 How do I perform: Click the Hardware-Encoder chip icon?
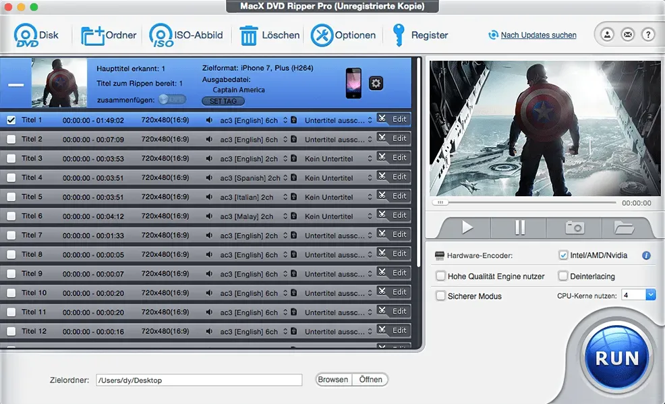(x=439, y=256)
